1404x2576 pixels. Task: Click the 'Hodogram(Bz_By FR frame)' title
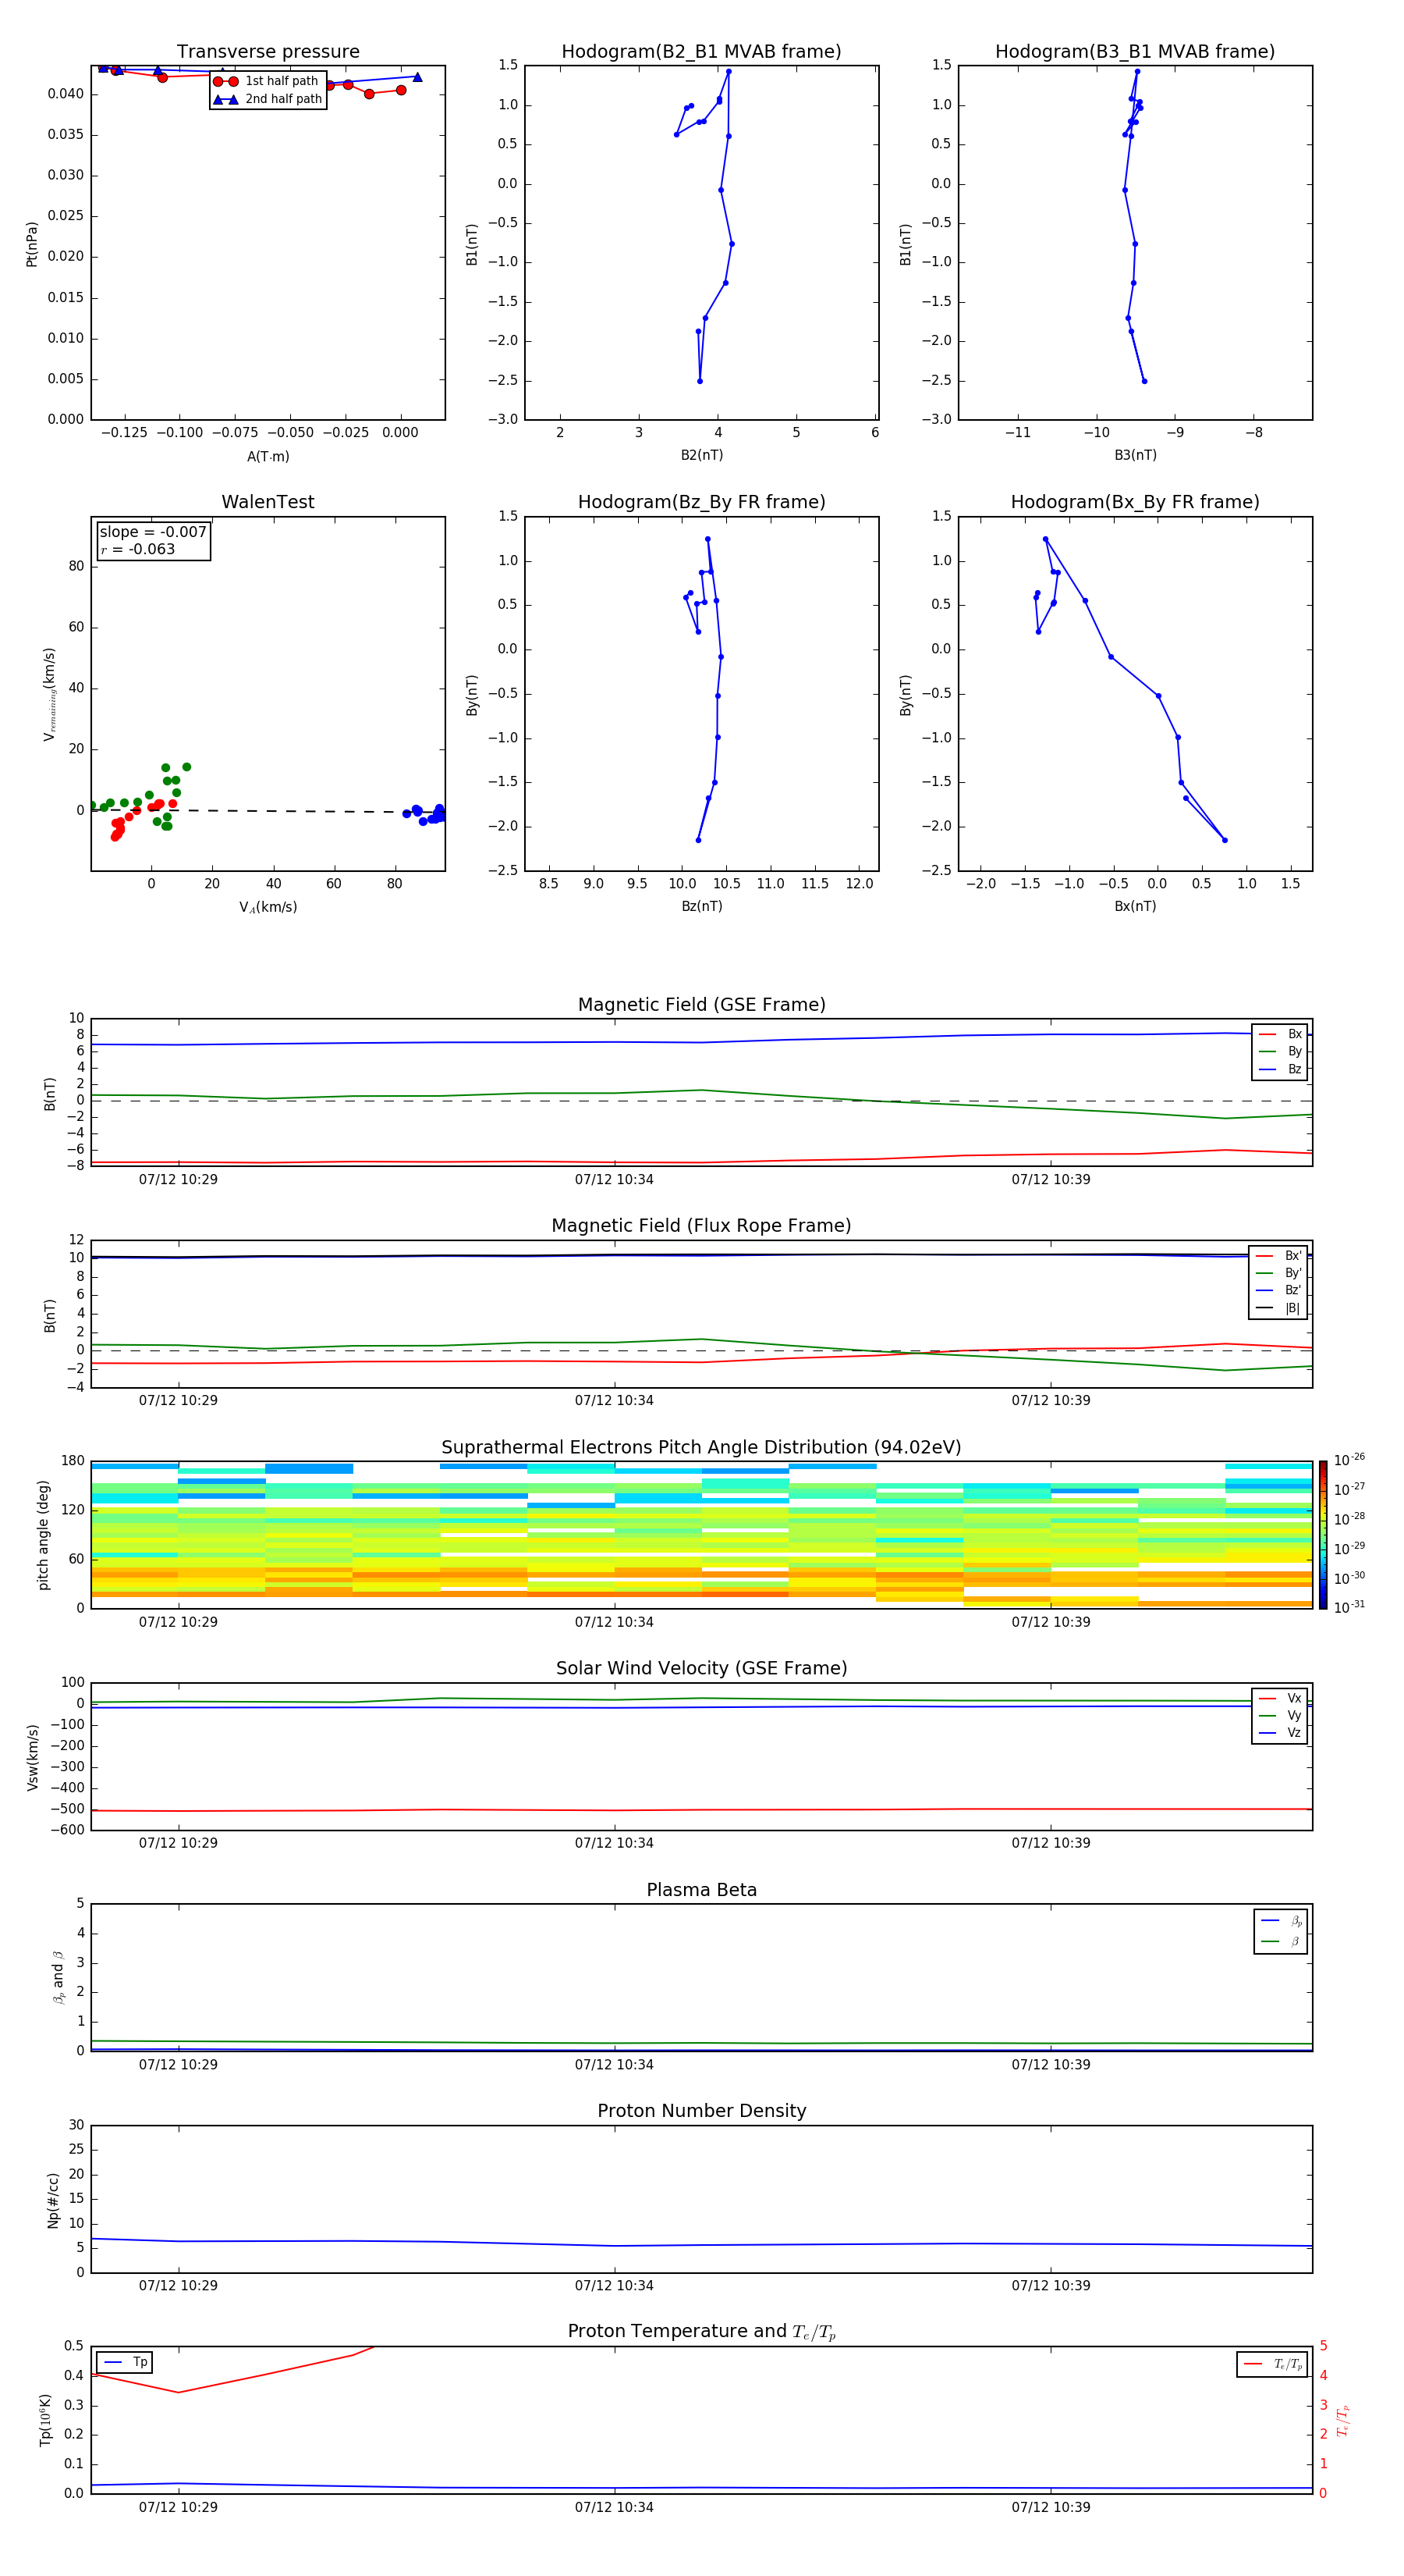click(x=701, y=502)
